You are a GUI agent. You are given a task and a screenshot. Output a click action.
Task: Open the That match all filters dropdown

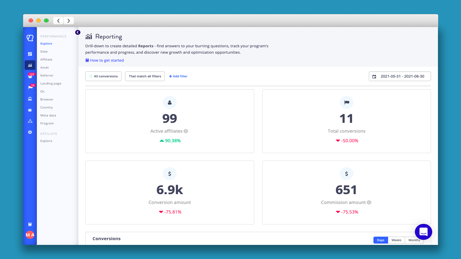(x=145, y=76)
